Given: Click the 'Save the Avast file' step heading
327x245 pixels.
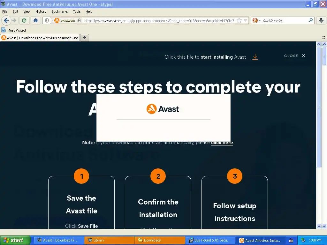Looking at the screenshot, I should (81, 204).
